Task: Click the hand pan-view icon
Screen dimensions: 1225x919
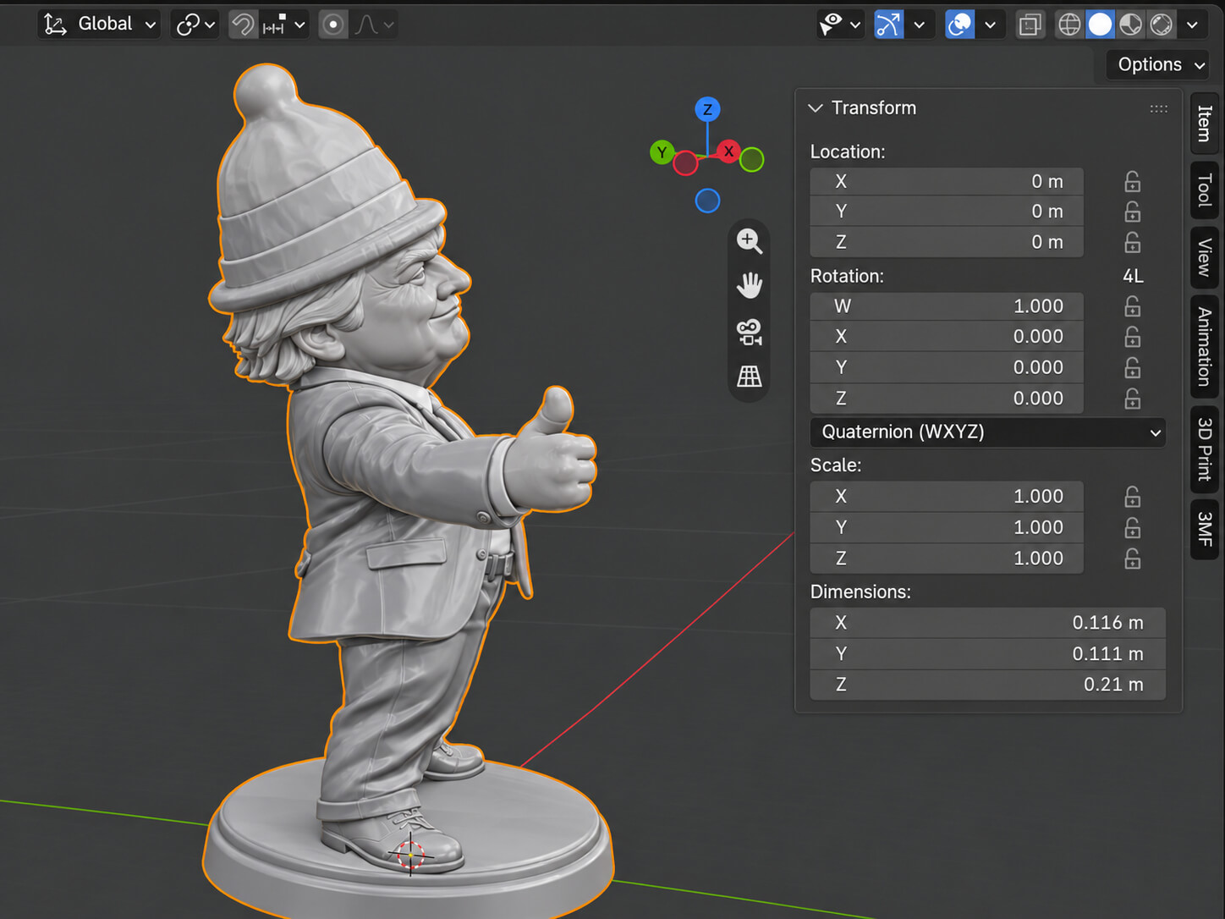Action: pyautogui.click(x=749, y=286)
